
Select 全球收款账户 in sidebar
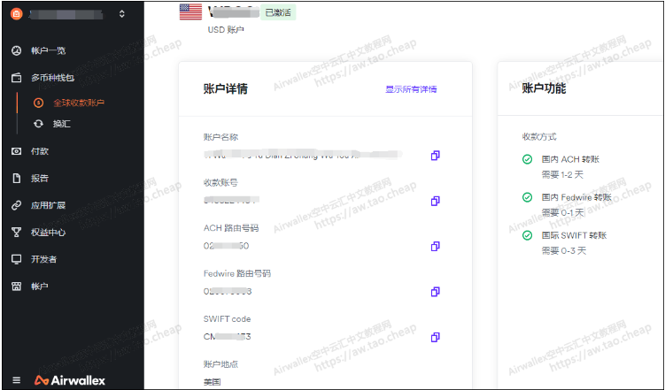[78, 103]
